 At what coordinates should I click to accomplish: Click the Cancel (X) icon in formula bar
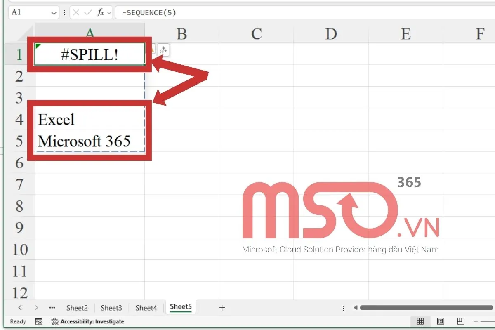tap(76, 12)
